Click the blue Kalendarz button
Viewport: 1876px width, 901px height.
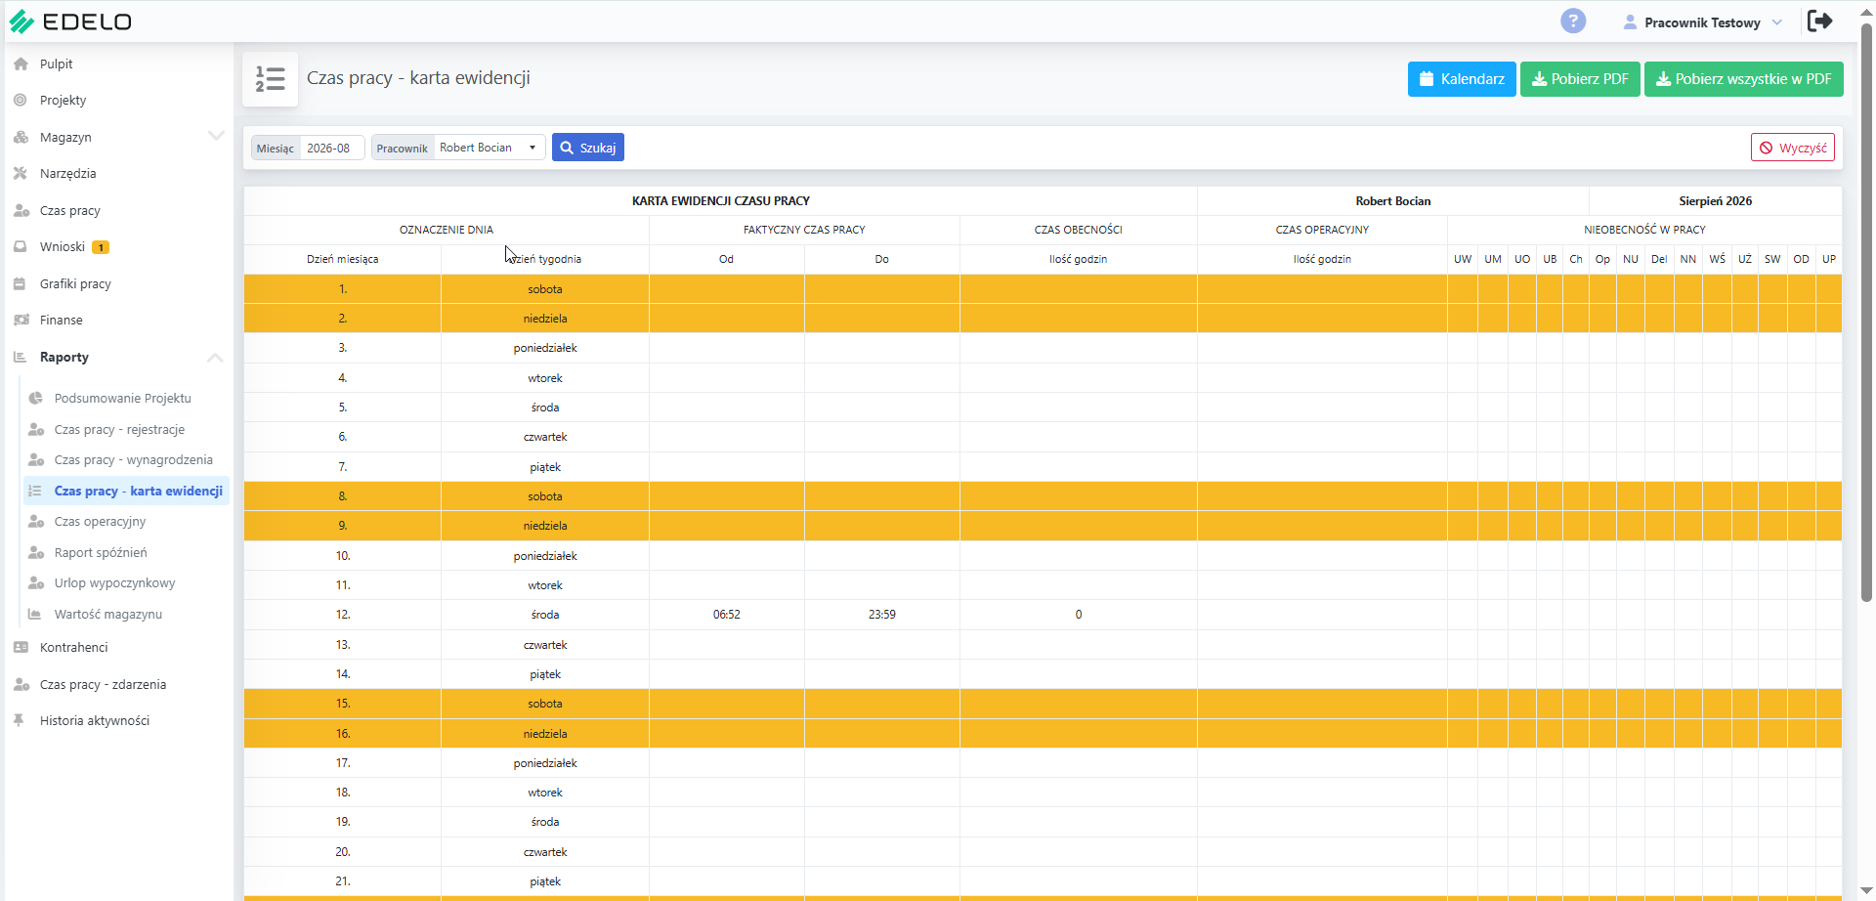tap(1462, 79)
